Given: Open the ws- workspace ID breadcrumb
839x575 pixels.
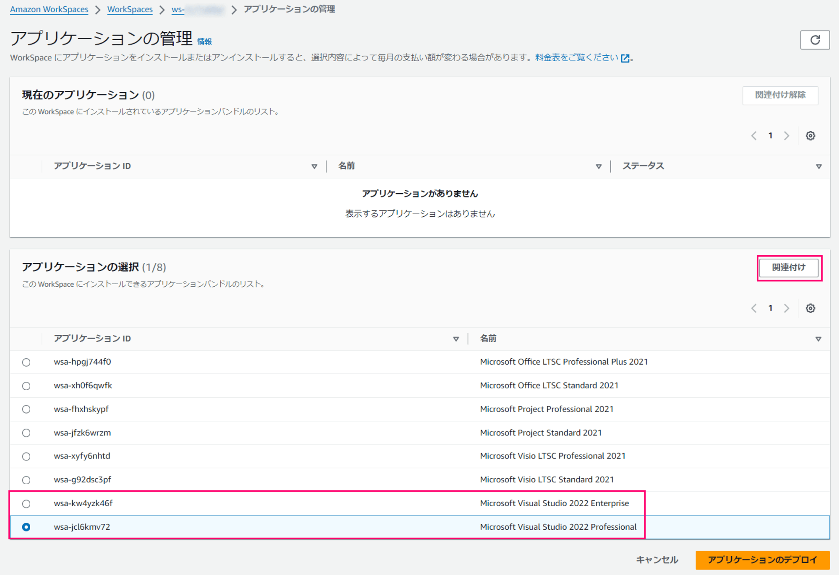Looking at the screenshot, I should [198, 9].
